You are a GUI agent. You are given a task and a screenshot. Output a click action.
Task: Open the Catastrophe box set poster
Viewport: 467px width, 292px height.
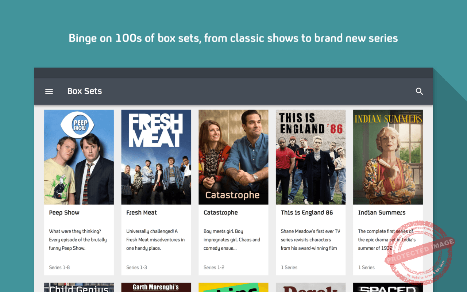click(233, 157)
